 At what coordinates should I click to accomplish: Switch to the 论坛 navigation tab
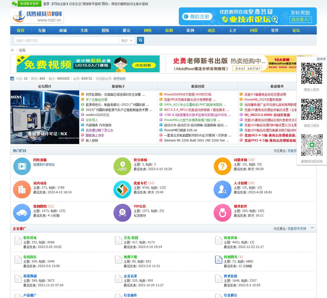click(296, 30)
